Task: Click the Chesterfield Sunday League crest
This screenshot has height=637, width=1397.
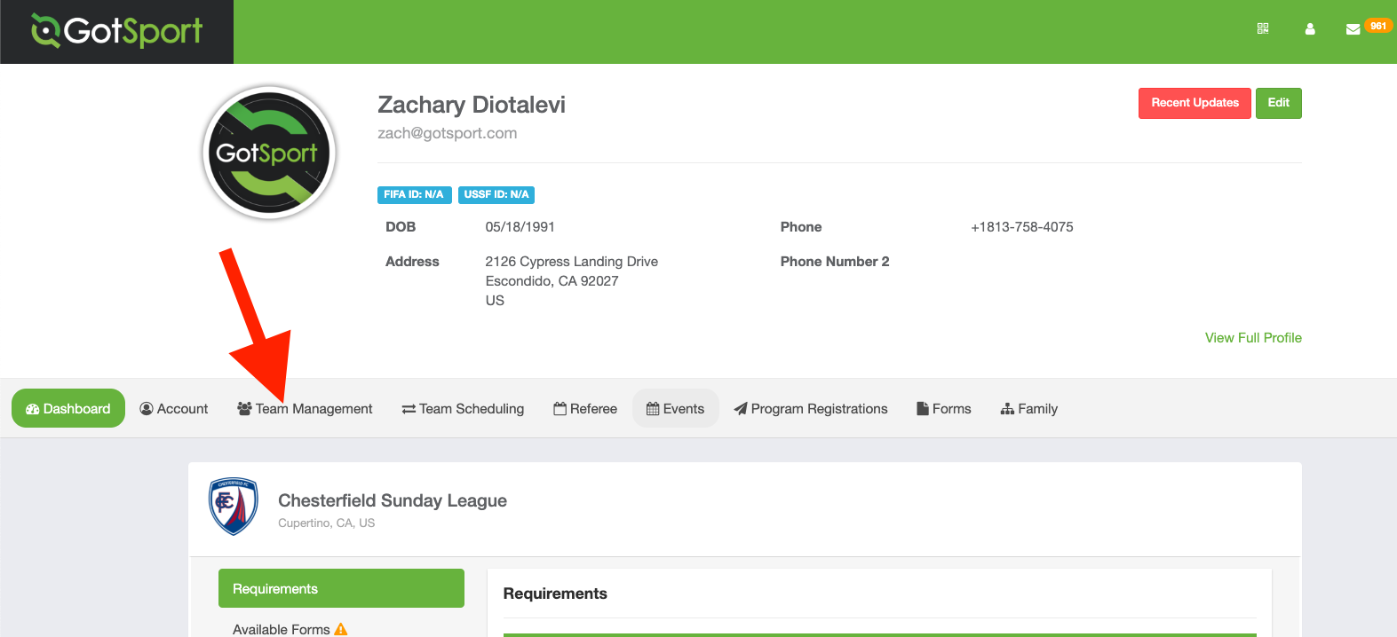Action: pos(234,507)
